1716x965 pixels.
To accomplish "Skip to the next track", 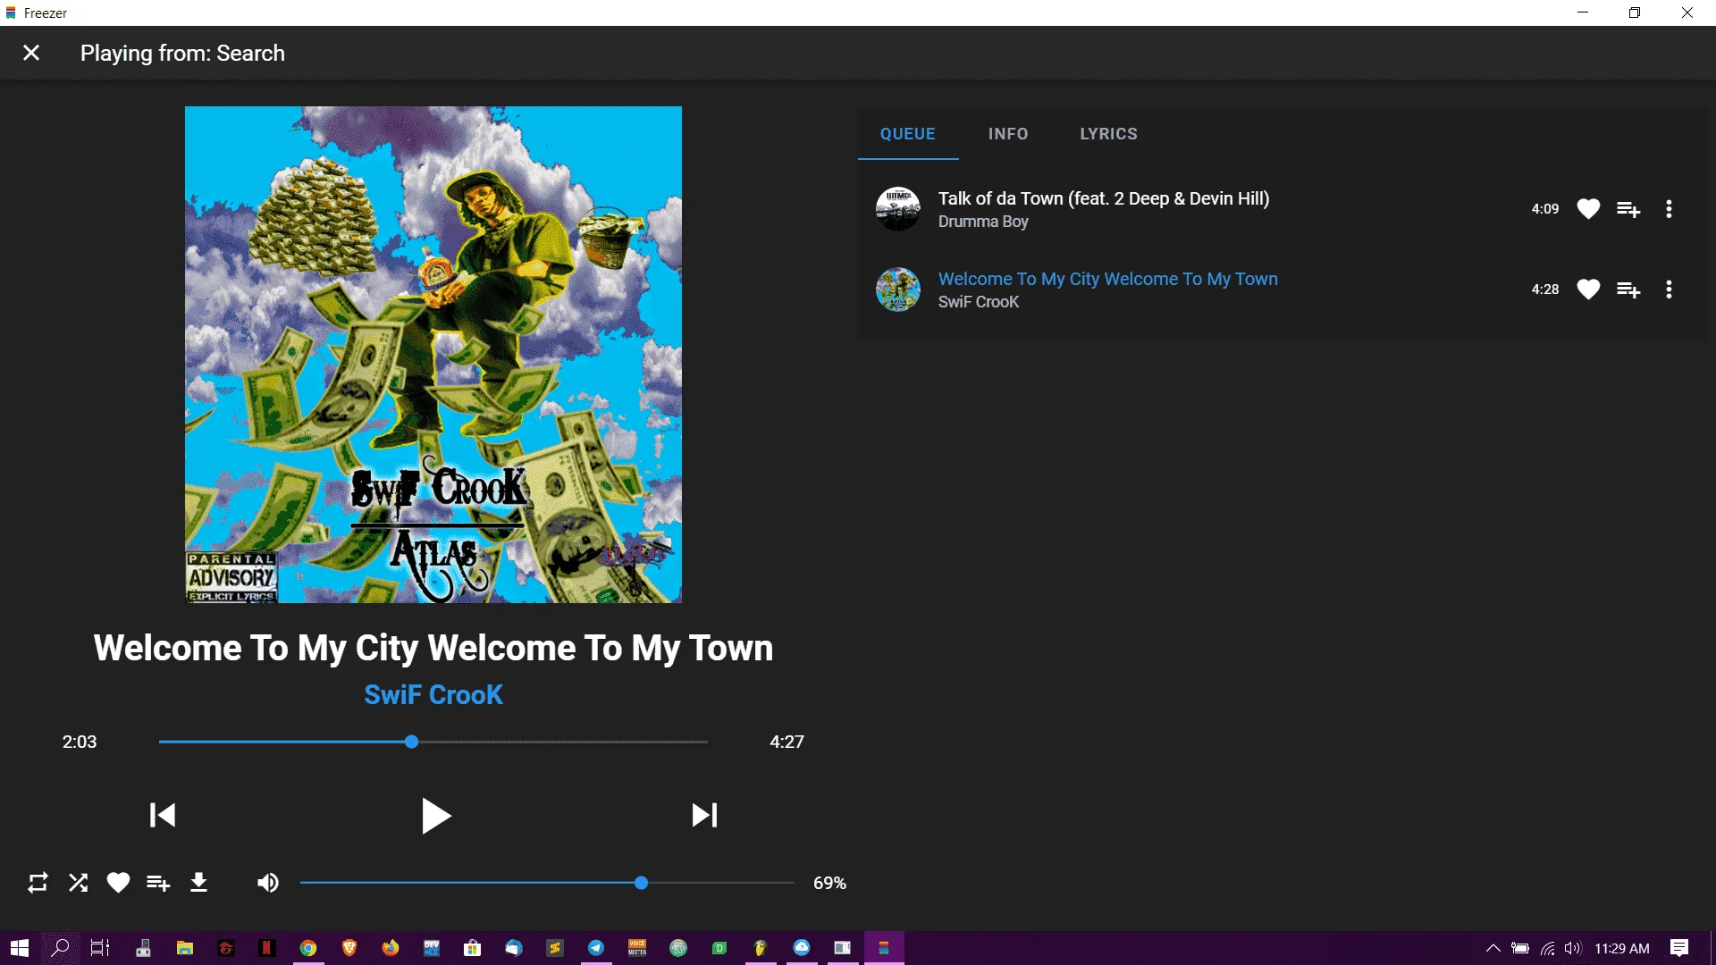I will coord(704,815).
